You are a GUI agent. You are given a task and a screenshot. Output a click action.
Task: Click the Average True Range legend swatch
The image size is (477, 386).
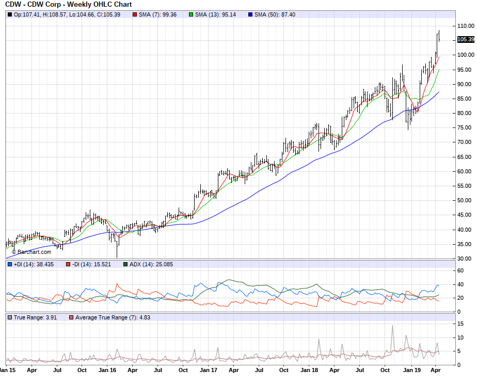coord(71,317)
